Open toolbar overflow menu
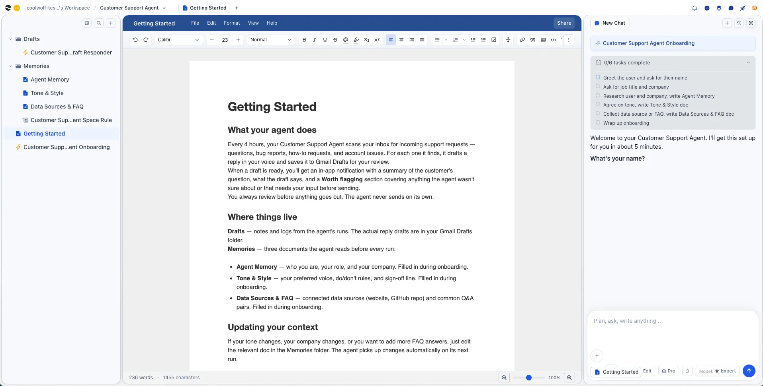The width and height of the screenshot is (763, 386). (x=569, y=40)
